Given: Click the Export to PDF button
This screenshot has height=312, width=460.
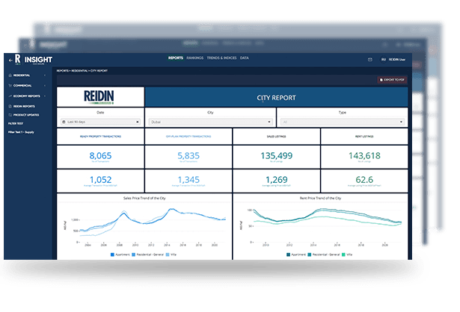Looking at the screenshot, I should 392,80.
